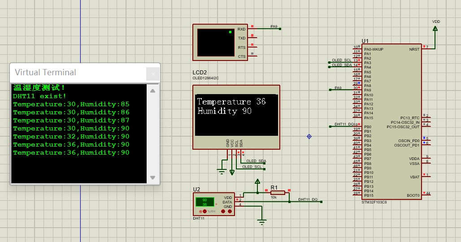Select the LCD2 OLED display component
The height and width of the screenshot is (242, 461).
click(236, 117)
